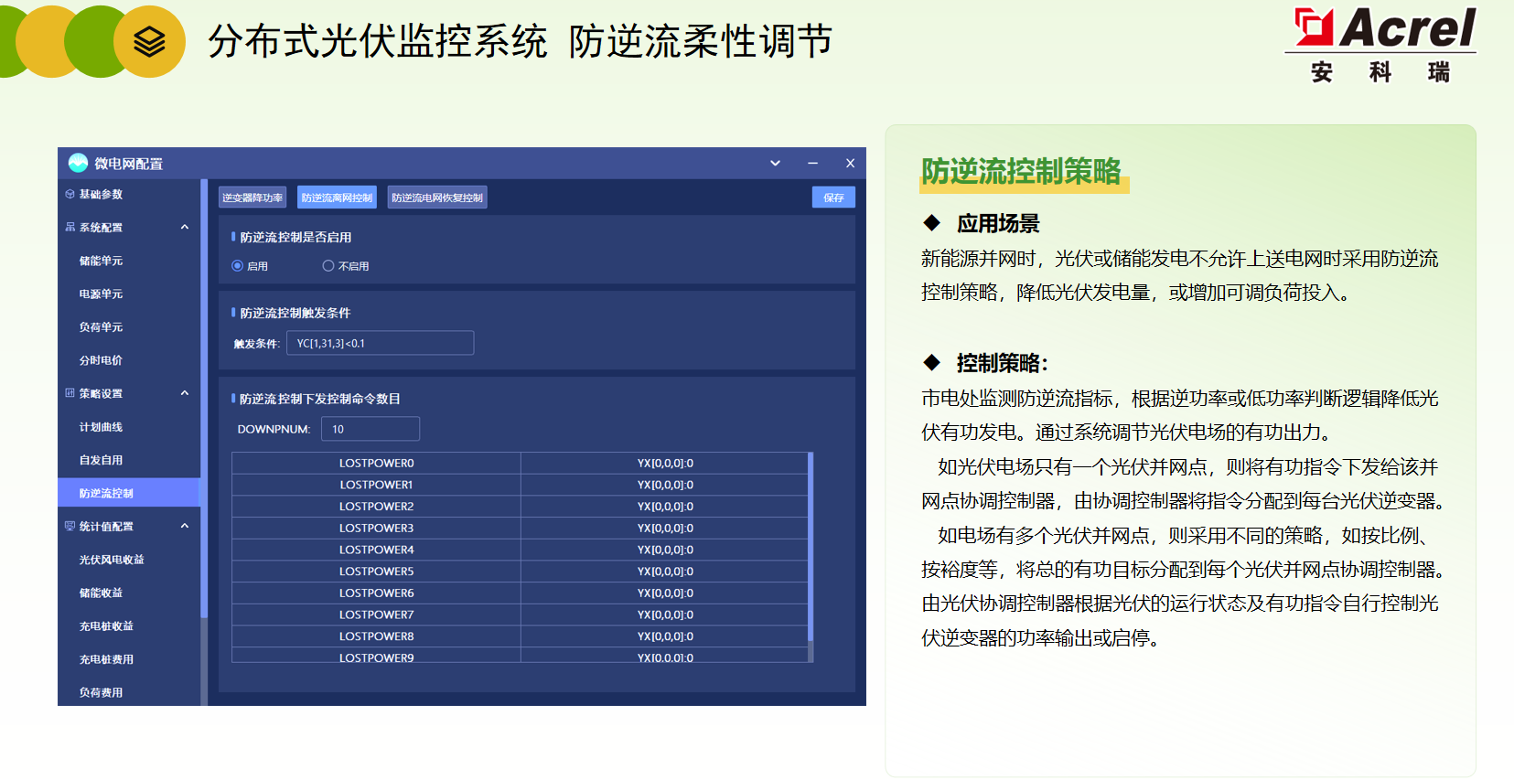Click the yellow layers icon in header
This screenshot has width=1514, height=780.
point(149,41)
